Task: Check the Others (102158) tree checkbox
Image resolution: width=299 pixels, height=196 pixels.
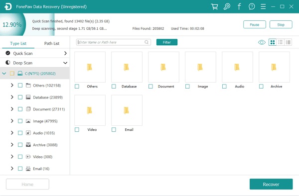Action: (20, 85)
